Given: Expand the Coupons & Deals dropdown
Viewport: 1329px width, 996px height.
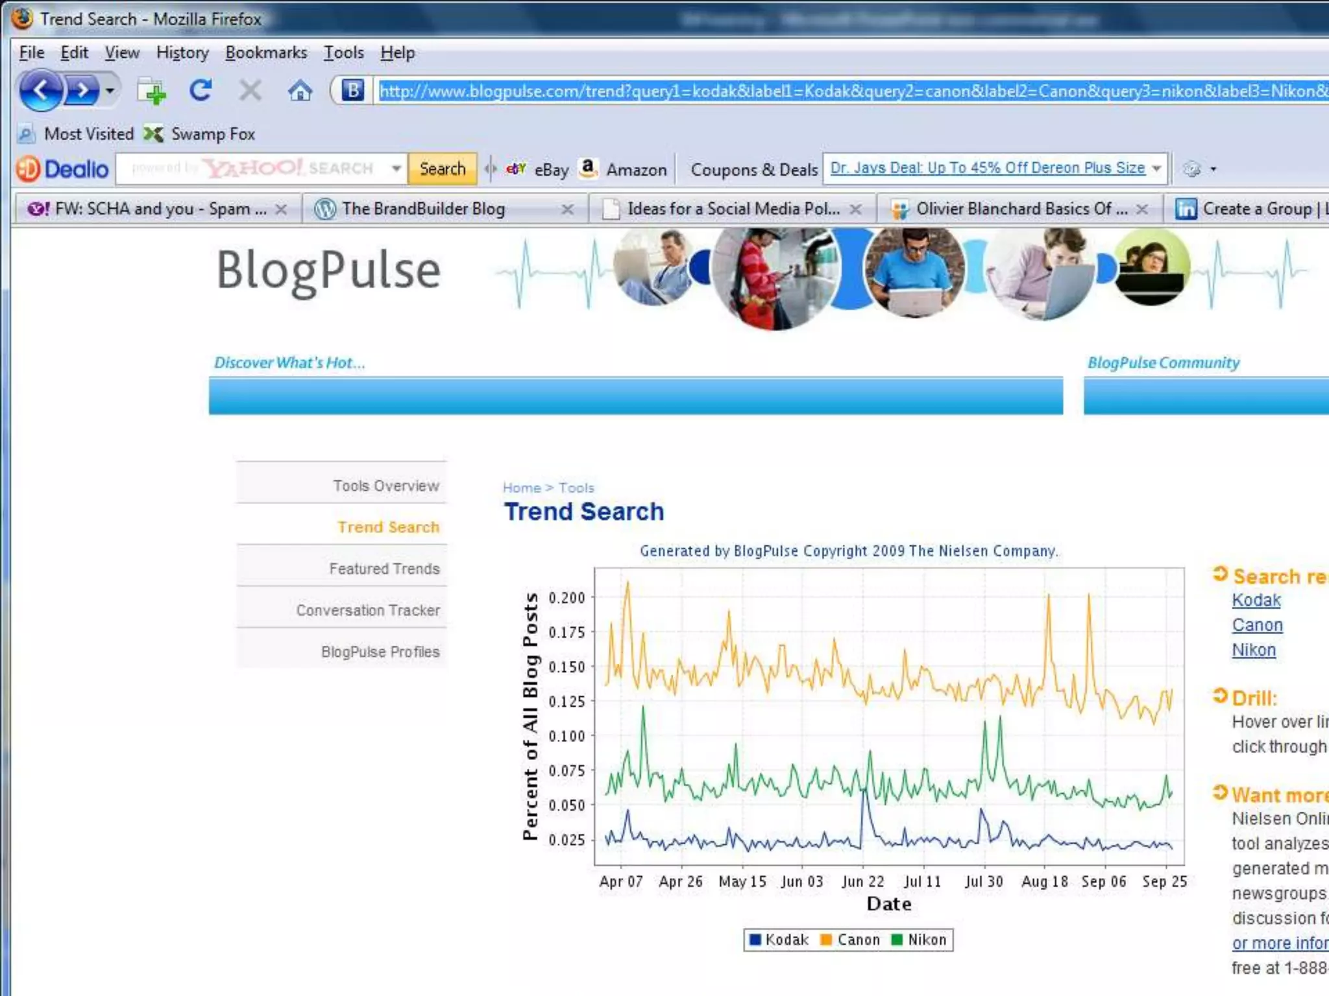Looking at the screenshot, I should pos(1156,169).
